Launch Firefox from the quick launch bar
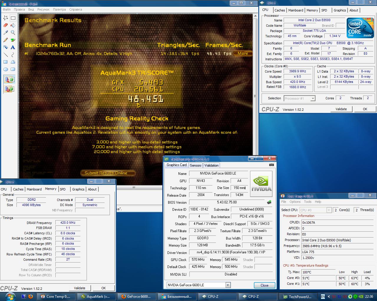 click(x=31, y=296)
